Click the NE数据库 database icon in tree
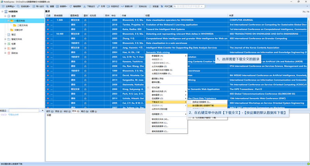 [x=6, y=12]
